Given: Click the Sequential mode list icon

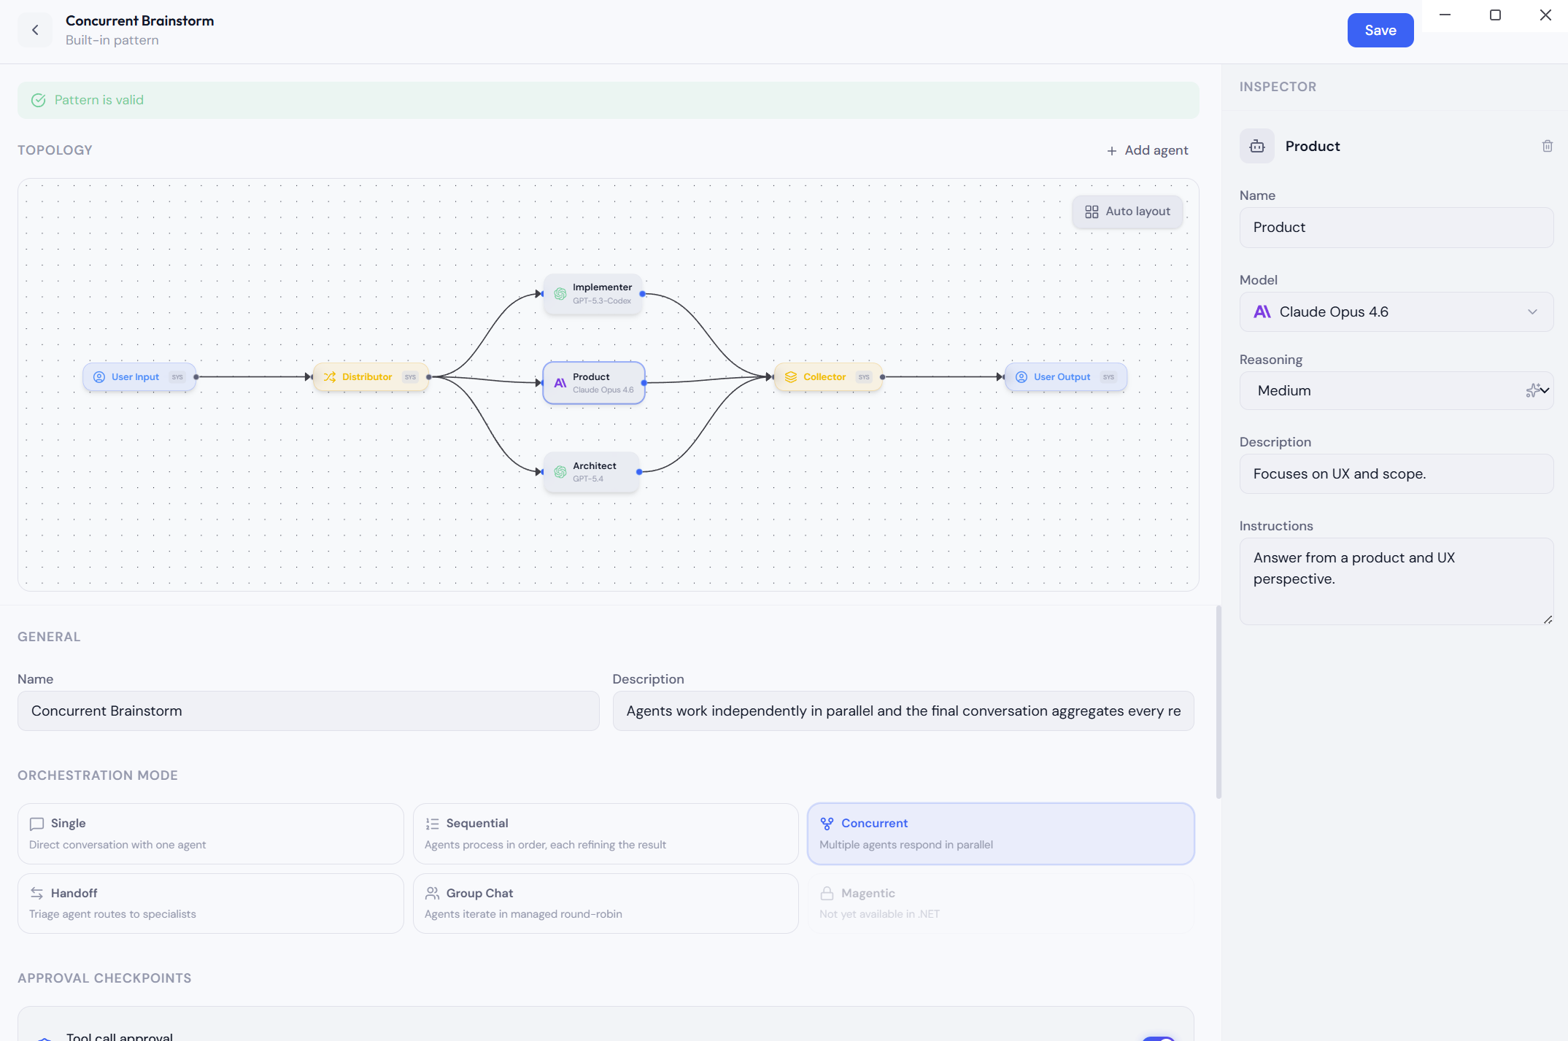Looking at the screenshot, I should tap(432, 824).
